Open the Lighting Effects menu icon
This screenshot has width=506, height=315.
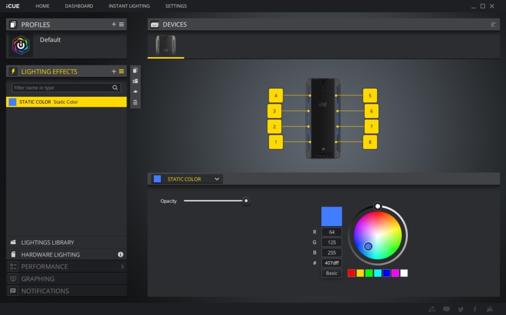pos(121,71)
